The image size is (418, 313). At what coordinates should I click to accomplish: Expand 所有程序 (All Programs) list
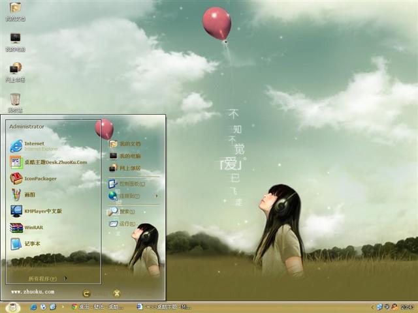(x=48, y=278)
